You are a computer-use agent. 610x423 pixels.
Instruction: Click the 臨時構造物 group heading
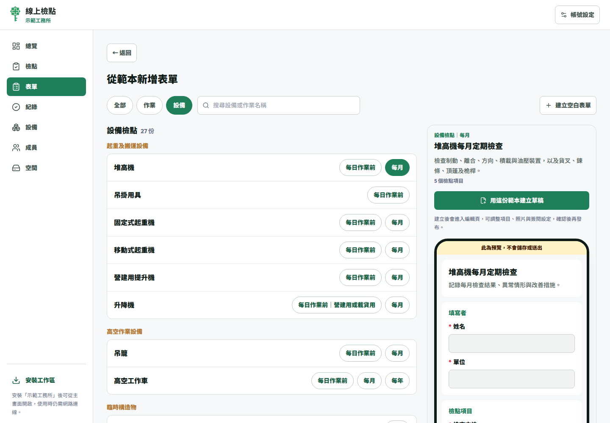[122, 407]
